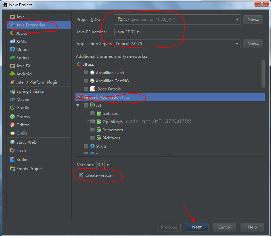The height and width of the screenshot is (236, 271).
Task: Click the Static Web globe icon
Action: [x=12, y=142]
